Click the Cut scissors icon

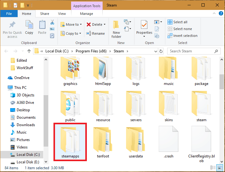[52, 22]
